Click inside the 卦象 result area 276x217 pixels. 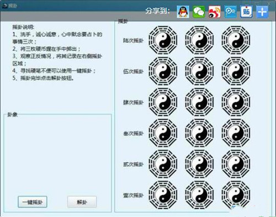(57, 155)
